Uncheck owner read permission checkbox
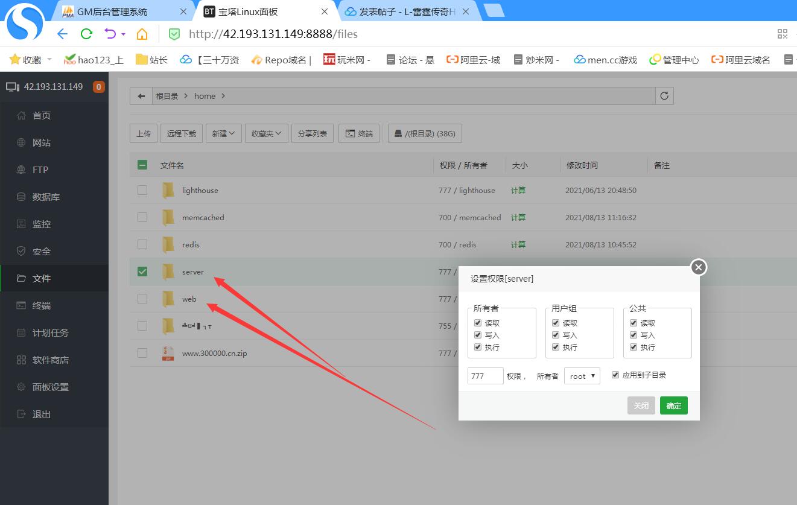The height and width of the screenshot is (505, 797). (x=478, y=323)
